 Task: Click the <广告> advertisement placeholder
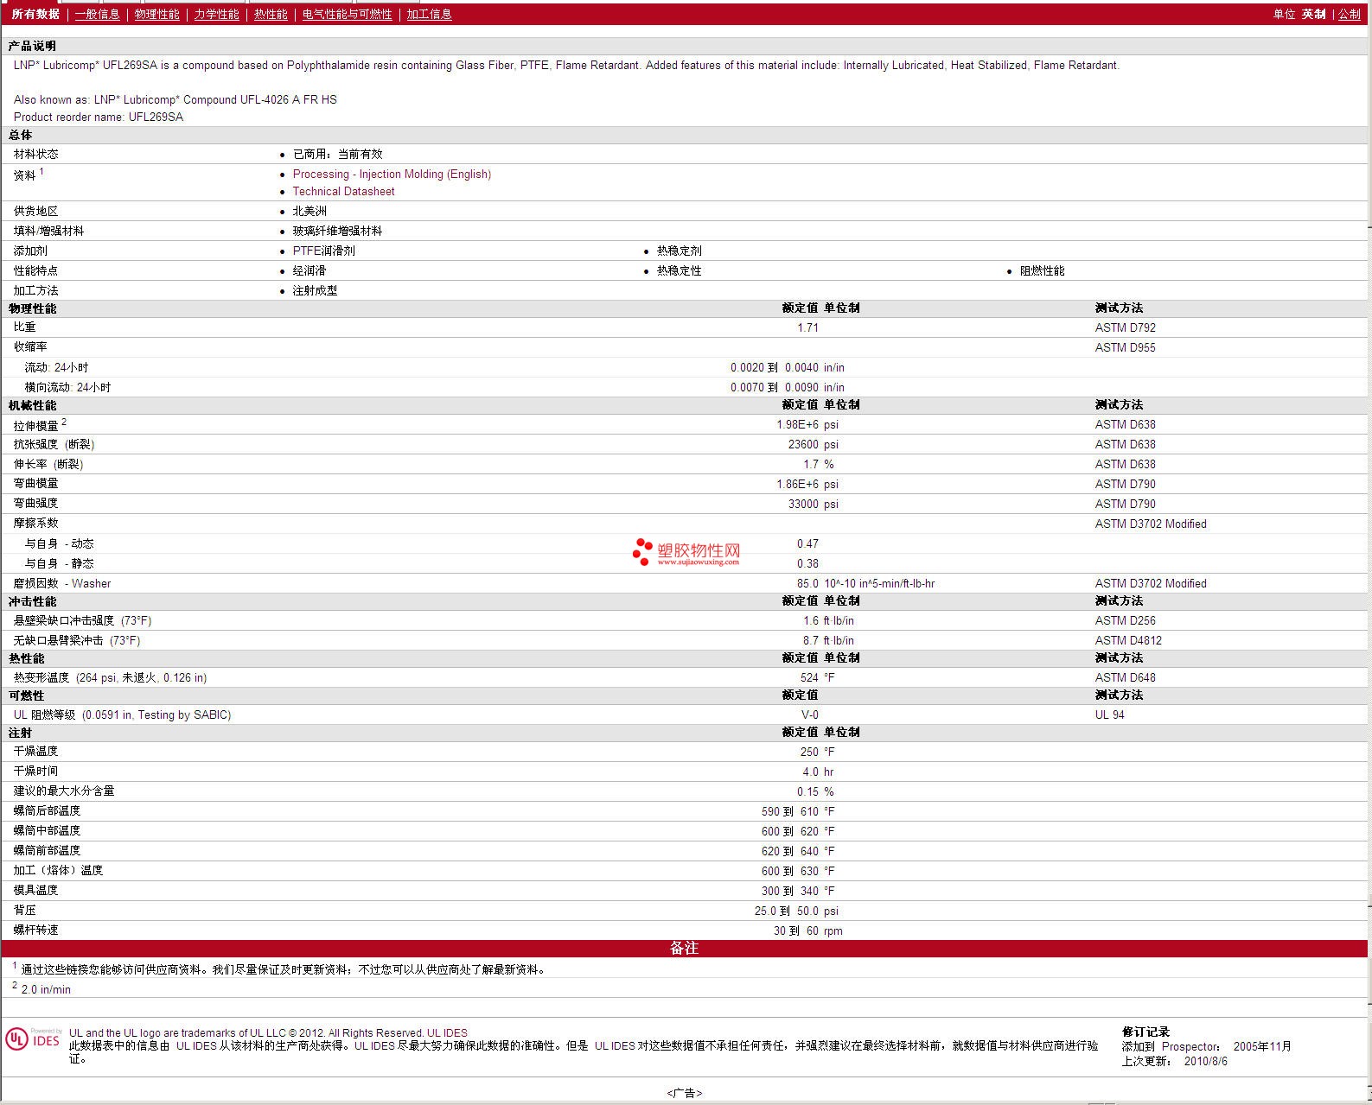[685, 1094]
